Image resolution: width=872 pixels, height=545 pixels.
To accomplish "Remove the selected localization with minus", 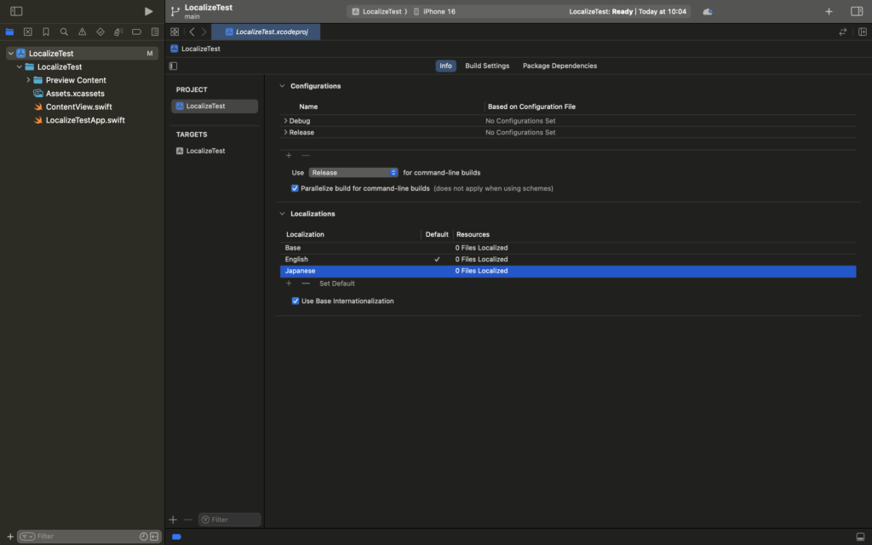I will click(306, 284).
